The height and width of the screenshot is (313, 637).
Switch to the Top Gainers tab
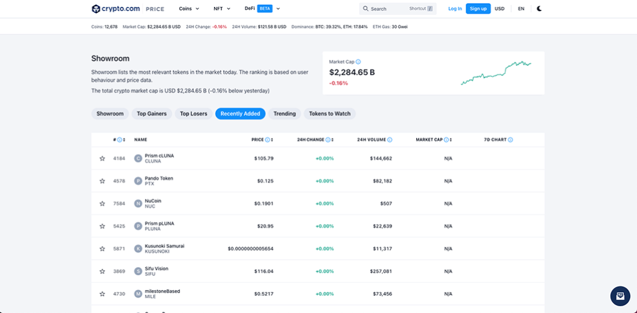pyautogui.click(x=152, y=114)
